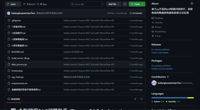Open the Packages heading link
The width and height of the screenshot is (200, 110).
157,61
